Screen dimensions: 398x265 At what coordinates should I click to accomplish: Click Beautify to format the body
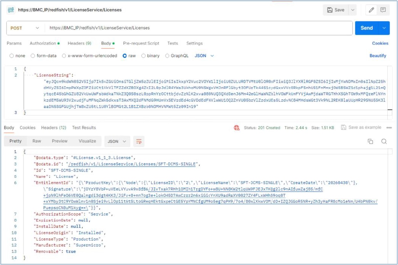(x=378, y=56)
